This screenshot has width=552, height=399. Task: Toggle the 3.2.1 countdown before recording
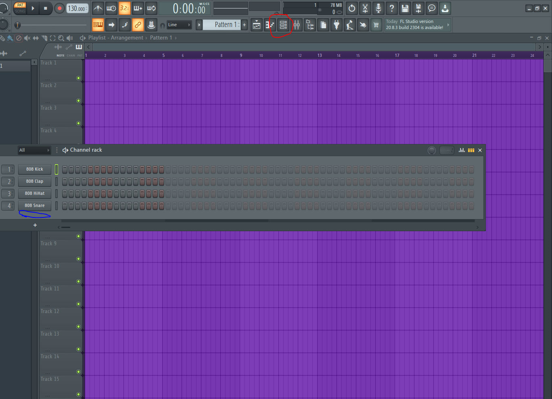click(125, 8)
